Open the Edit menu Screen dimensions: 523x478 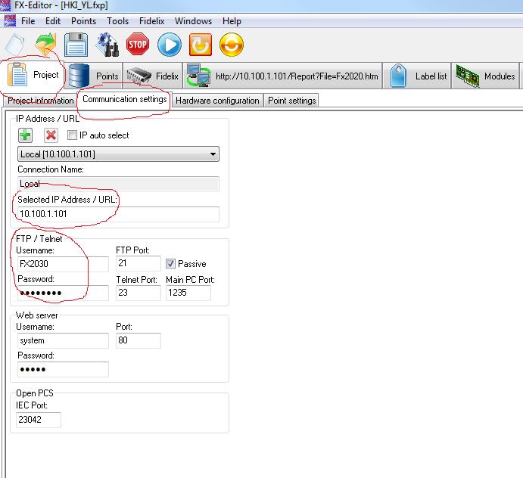pyautogui.click(x=53, y=21)
